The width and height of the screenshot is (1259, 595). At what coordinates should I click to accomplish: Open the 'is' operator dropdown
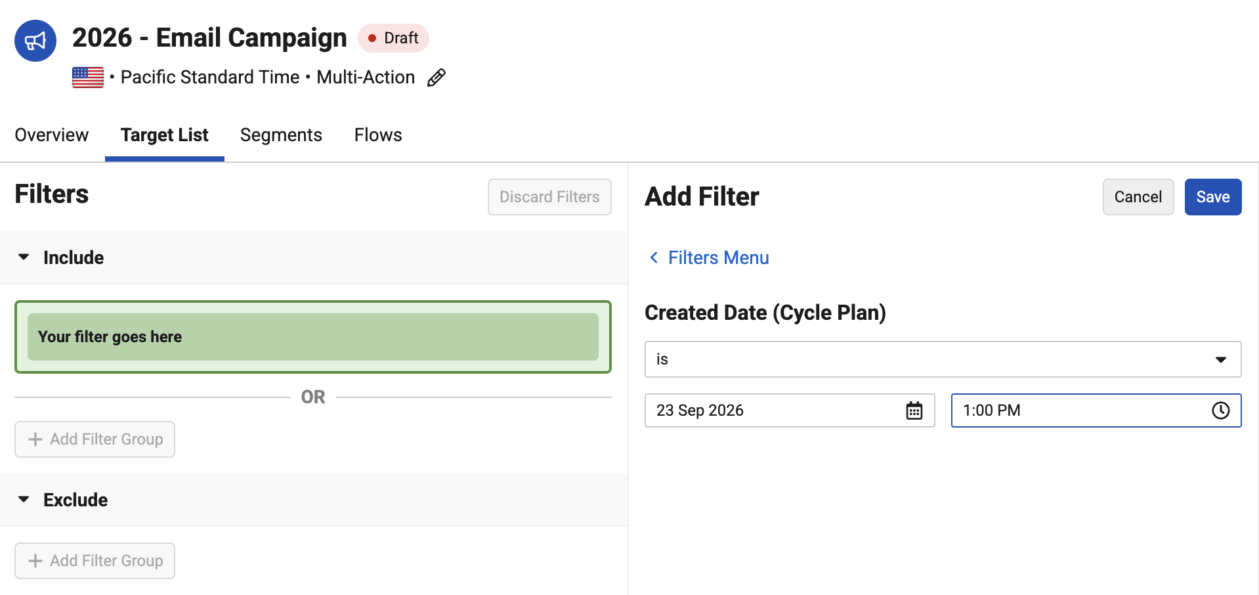(943, 359)
